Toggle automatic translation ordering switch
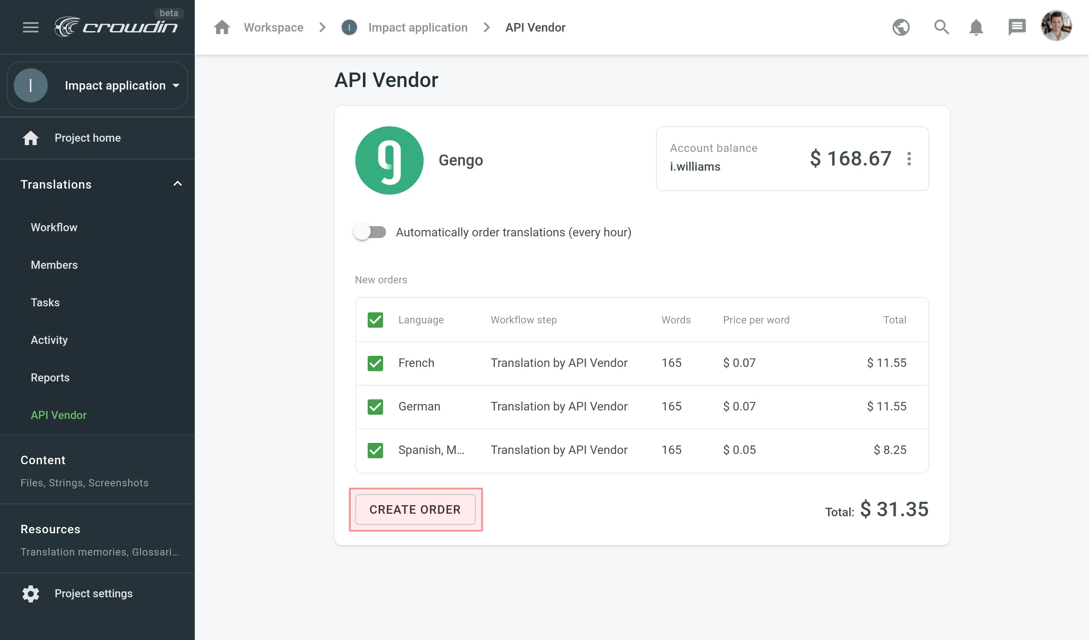This screenshot has width=1089, height=640. coord(370,233)
